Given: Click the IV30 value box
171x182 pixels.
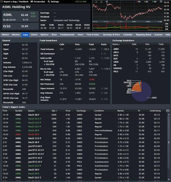Looking at the screenshot, I should [20, 26].
